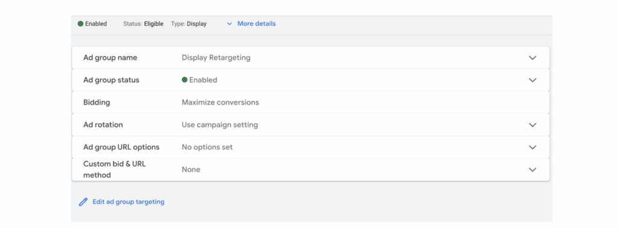Expand Ad group URL options chevron

pos(532,147)
